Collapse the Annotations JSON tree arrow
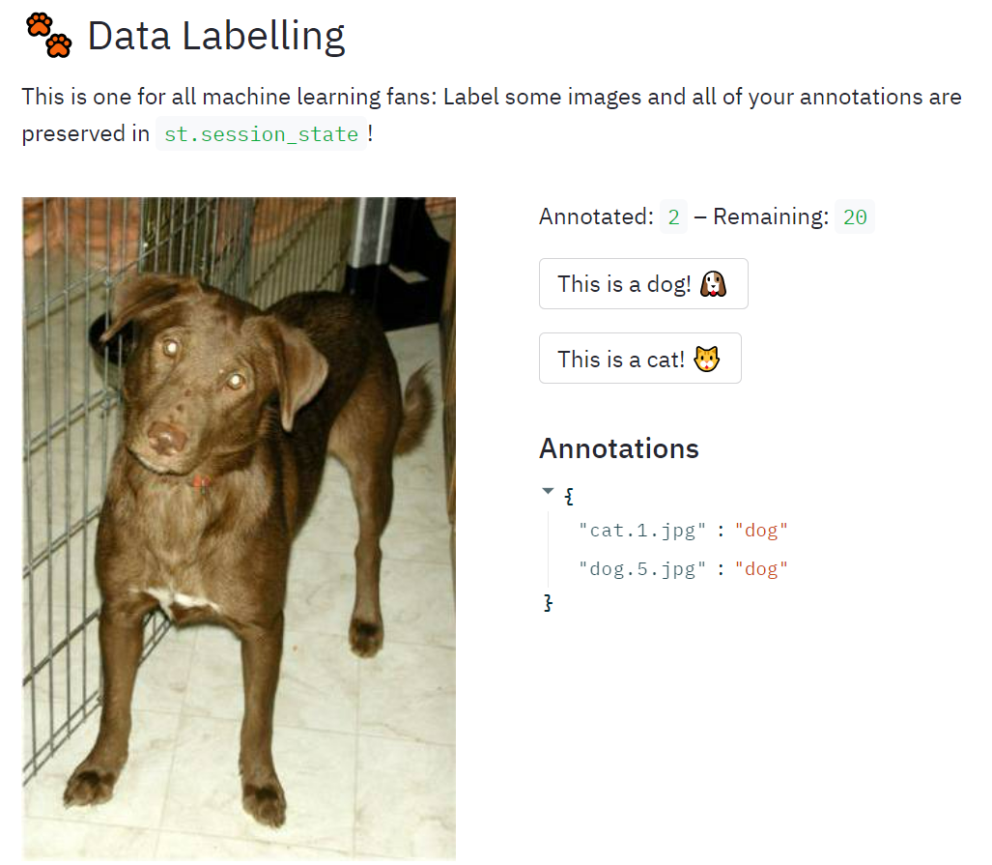The image size is (992, 865). pyautogui.click(x=549, y=492)
